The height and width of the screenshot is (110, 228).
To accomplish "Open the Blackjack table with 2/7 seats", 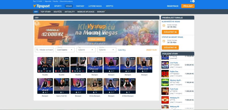I will point(111,86).
